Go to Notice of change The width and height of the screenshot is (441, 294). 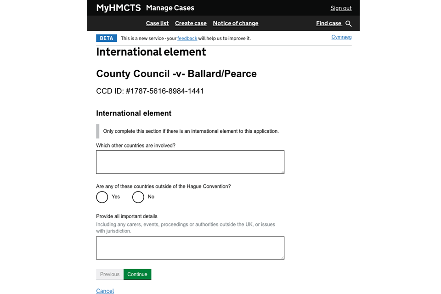236,23
